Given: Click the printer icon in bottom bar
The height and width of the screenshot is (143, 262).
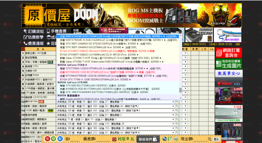Looking at the screenshot, I should tap(176, 139).
